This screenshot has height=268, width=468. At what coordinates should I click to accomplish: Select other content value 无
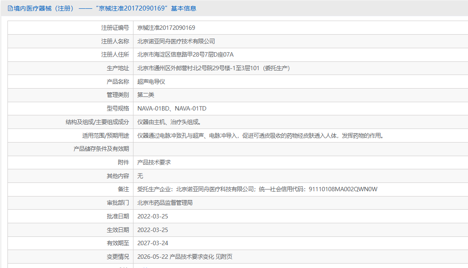(x=140, y=176)
